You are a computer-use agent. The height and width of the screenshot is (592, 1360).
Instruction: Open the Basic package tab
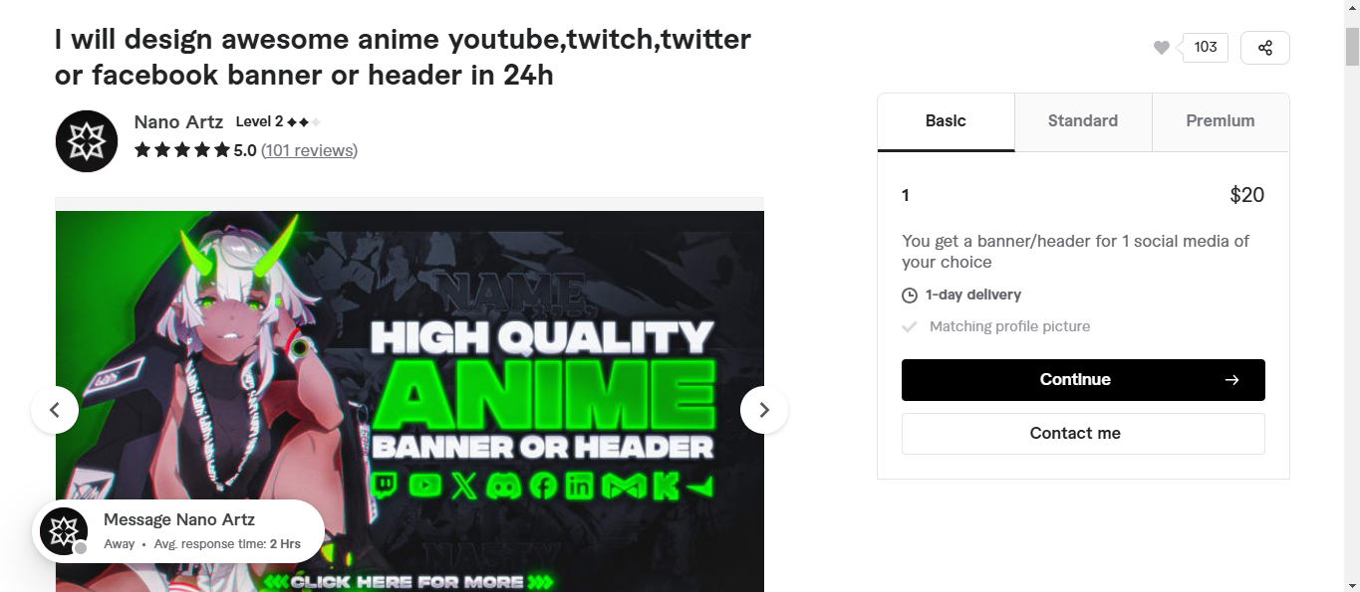coord(946,121)
